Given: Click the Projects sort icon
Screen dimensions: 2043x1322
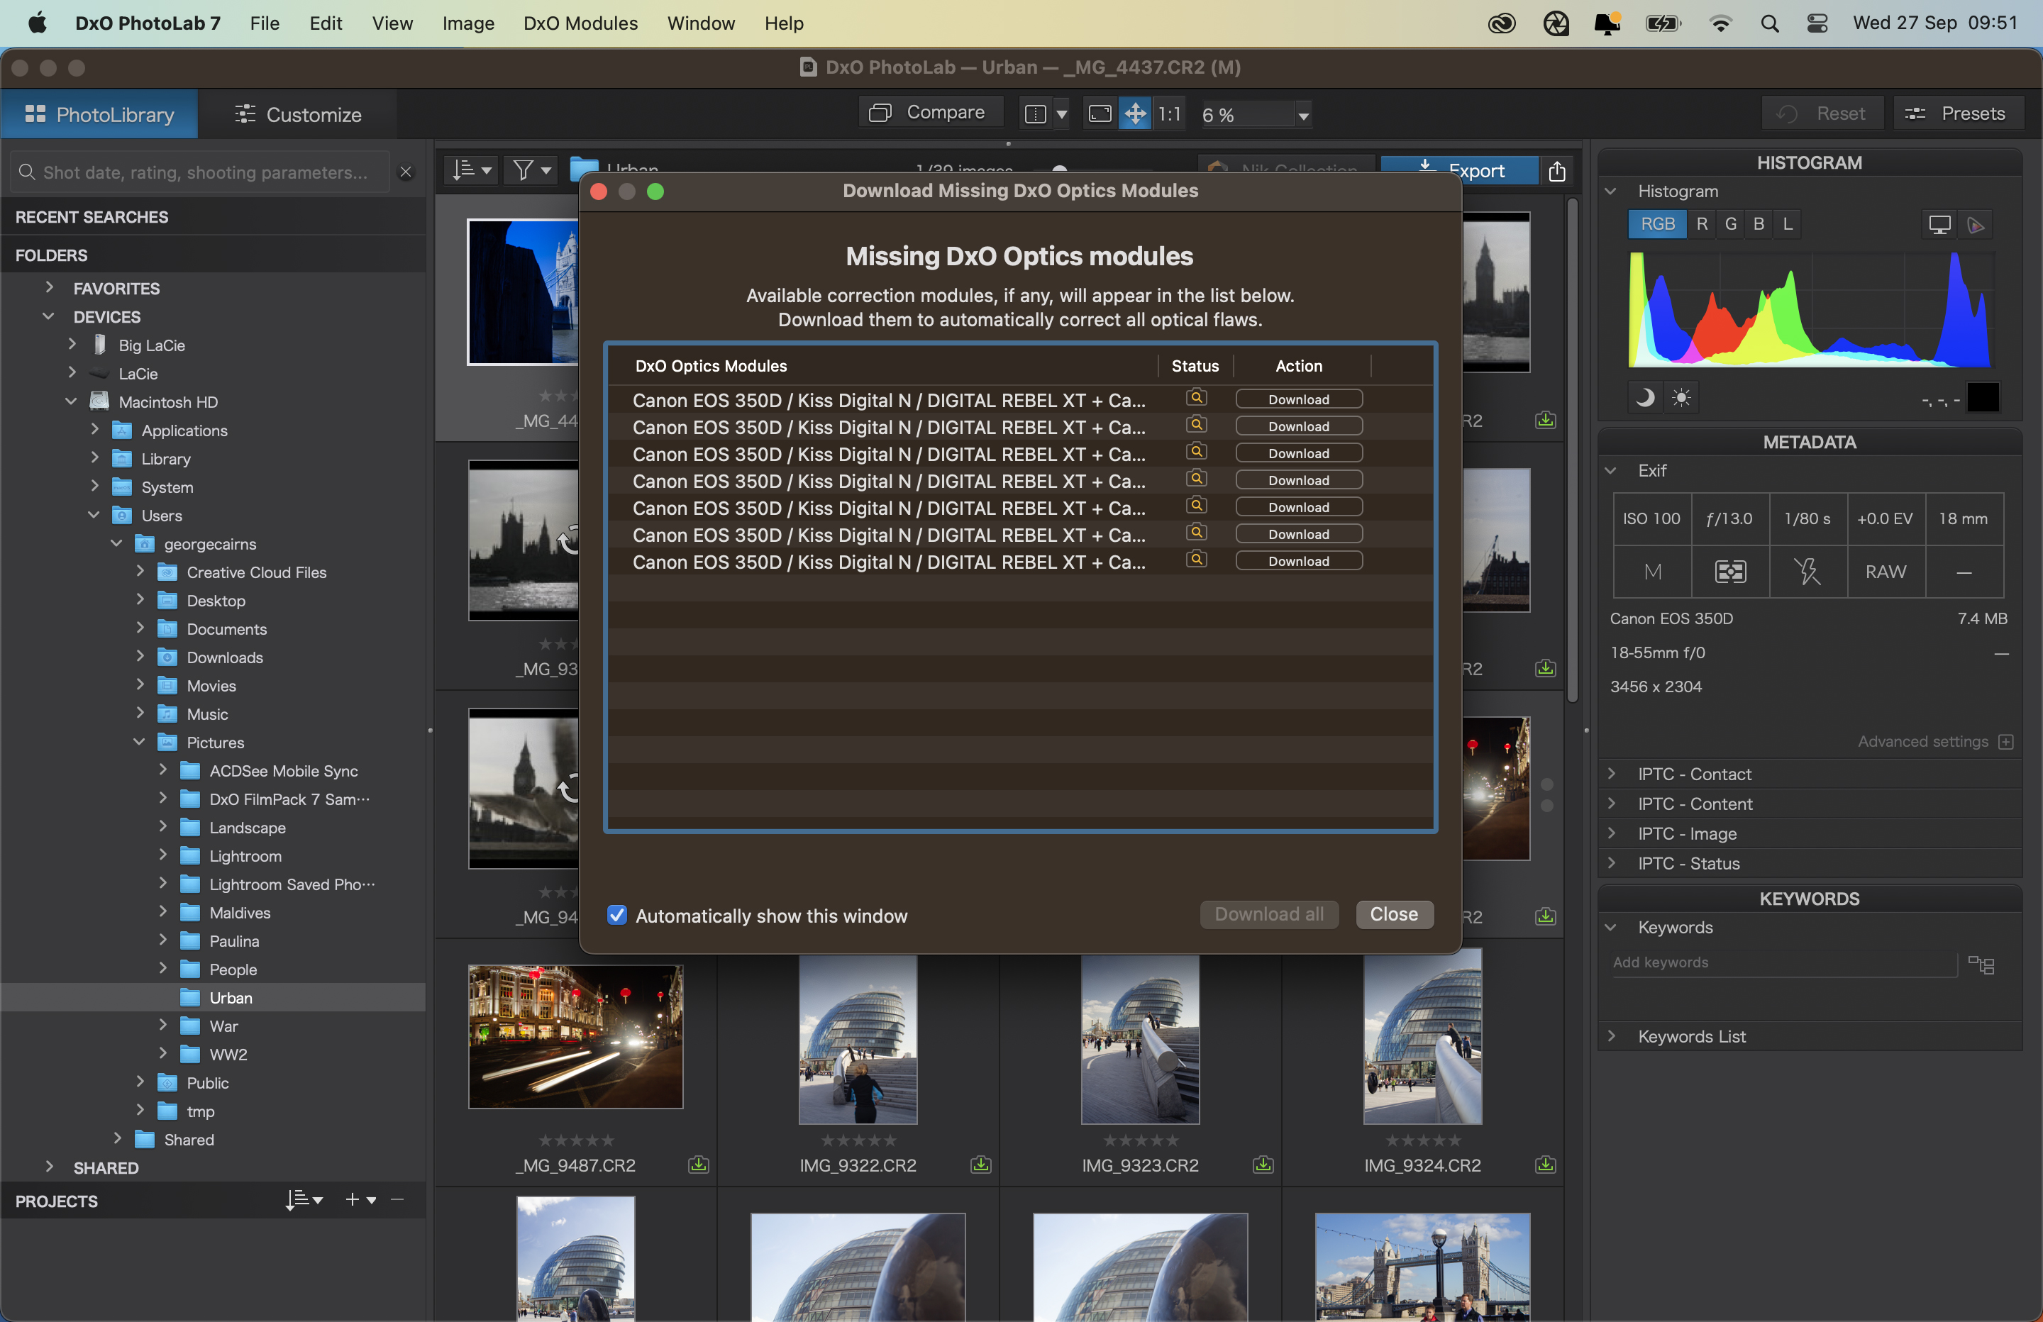Looking at the screenshot, I should click(304, 1200).
